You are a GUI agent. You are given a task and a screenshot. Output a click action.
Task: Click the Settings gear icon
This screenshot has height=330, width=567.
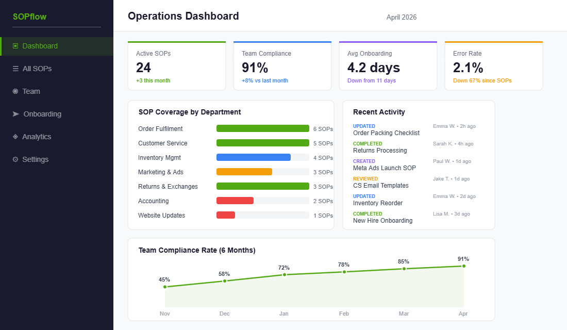15,159
